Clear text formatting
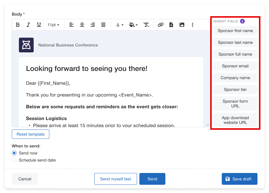The width and height of the screenshot is (269, 193). point(146,25)
